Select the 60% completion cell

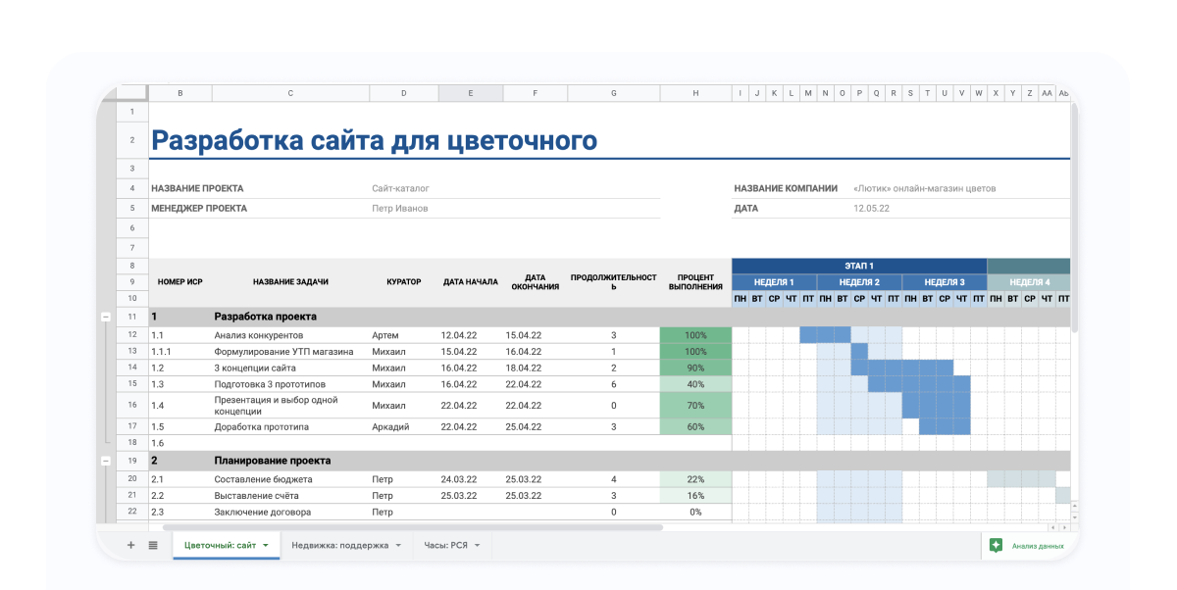click(695, 427)
